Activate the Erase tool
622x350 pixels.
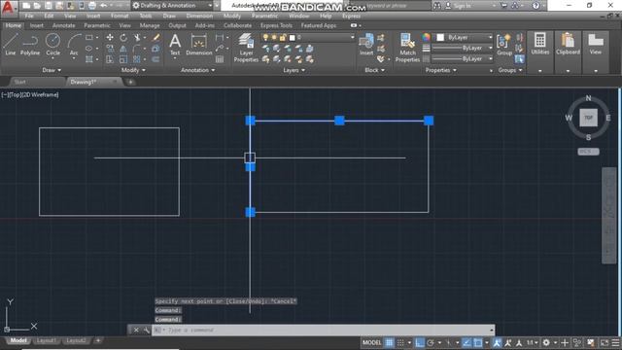pyautogui.click(x=155, y=37)
